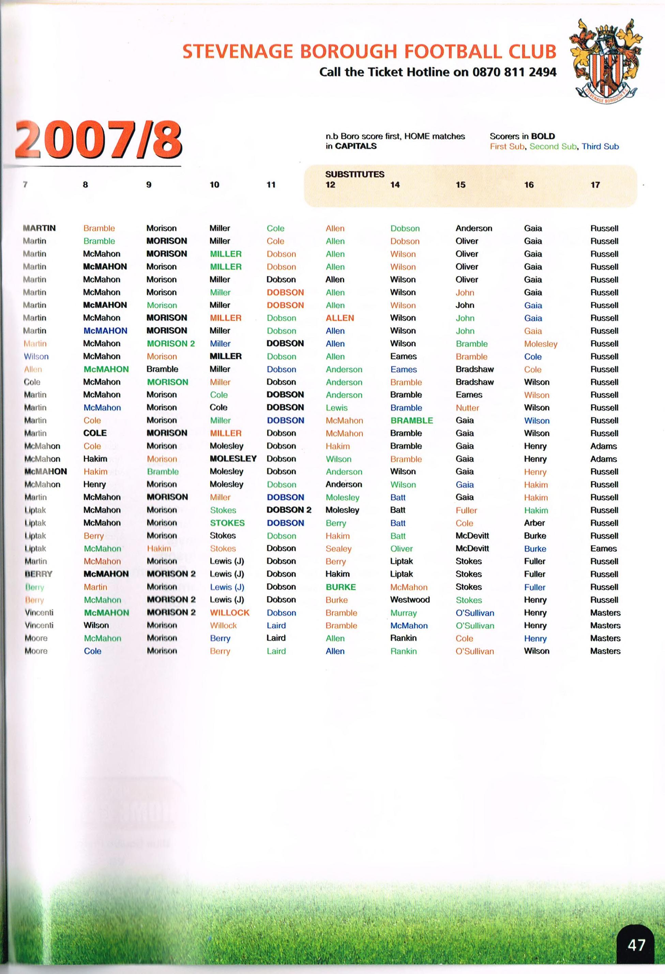Screen dimensions: 665x974
Task: Click the Westwood entry in column 14
Action: tap(410, 600)
